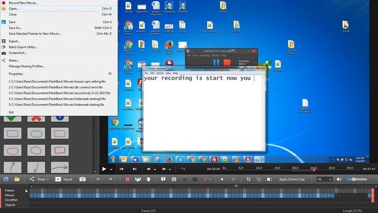This screenshot has width=378, height=213.
Task: Open the Undo history dropdown arrow
Action: 103,179
